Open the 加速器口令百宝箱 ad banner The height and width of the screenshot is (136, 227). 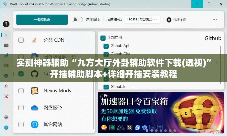click(x=161, y=113)
